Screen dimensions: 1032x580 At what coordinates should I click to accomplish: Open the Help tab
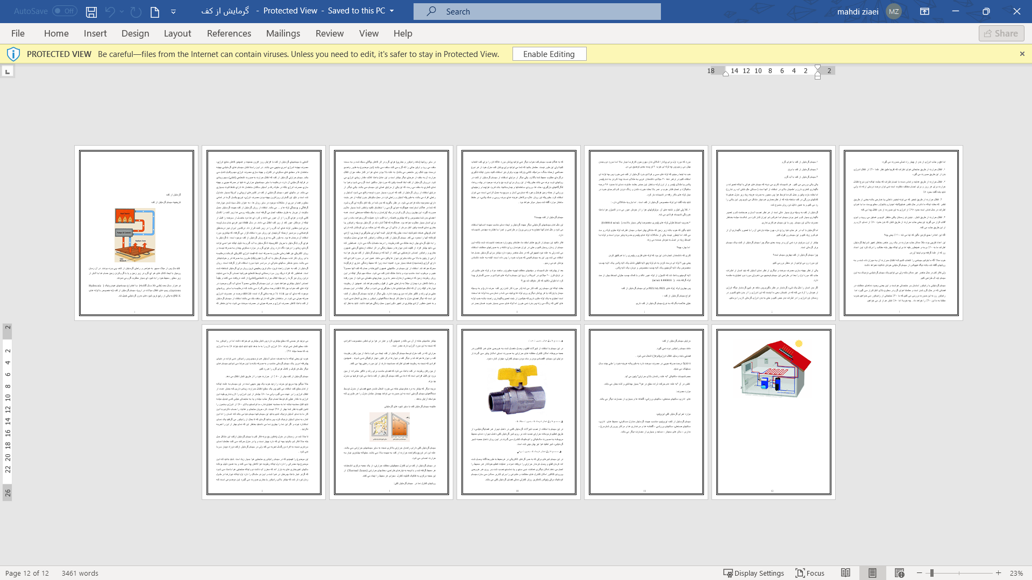(x=403, y=33)
